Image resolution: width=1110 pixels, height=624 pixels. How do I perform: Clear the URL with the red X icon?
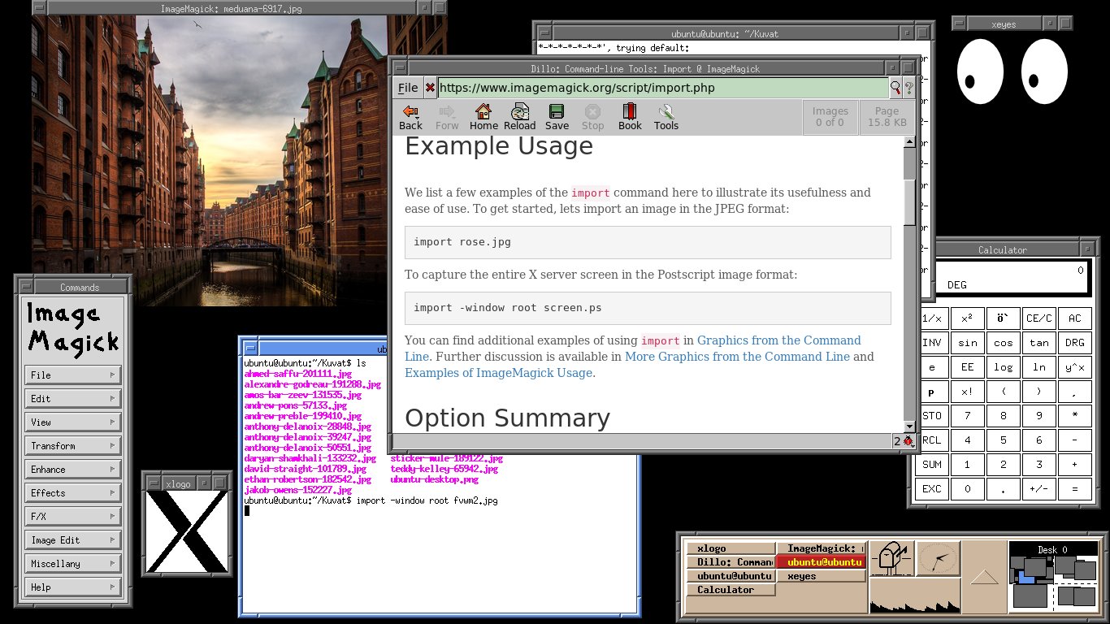[x=430, y=88]
